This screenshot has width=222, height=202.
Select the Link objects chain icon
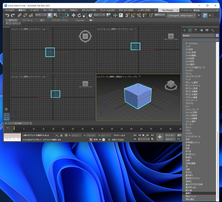pos(20,15)
